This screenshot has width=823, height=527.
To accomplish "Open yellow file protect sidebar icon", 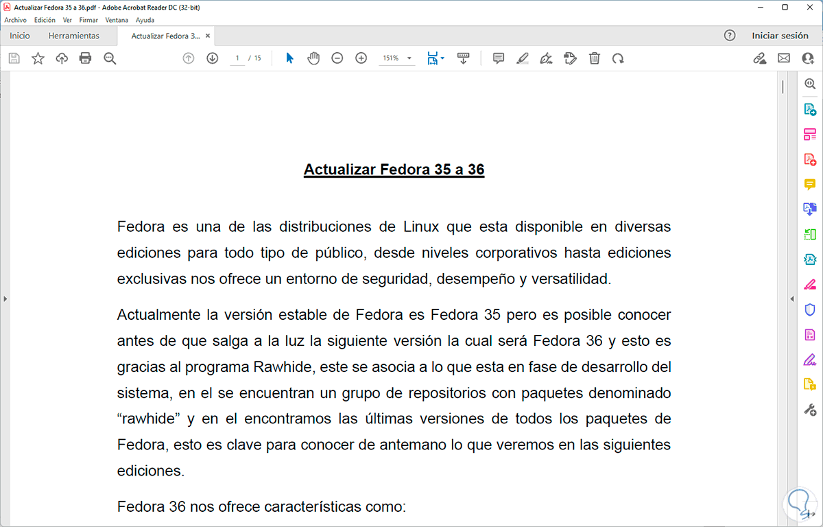I will tap(810, 384).
